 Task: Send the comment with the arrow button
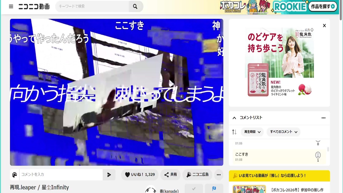click(109, 175)
